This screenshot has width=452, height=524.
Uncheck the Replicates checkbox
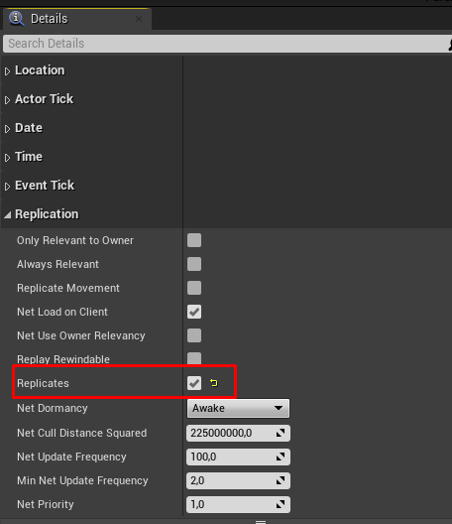coord(194,383)
